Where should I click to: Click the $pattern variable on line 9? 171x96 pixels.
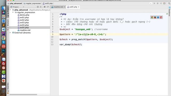(x=65, y=34)
